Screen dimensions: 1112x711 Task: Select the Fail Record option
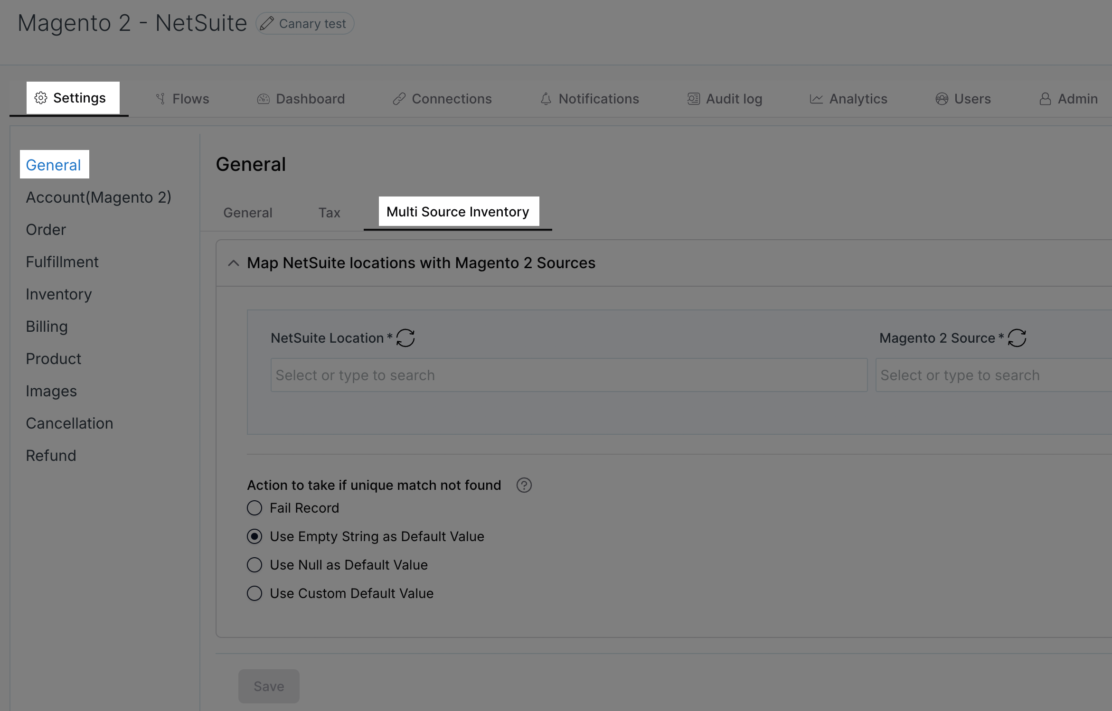tap(254, 508)
